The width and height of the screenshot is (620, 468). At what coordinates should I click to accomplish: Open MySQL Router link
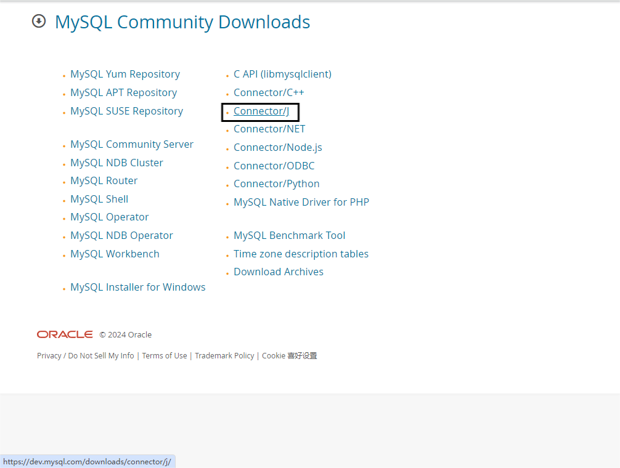pos(104,181)
